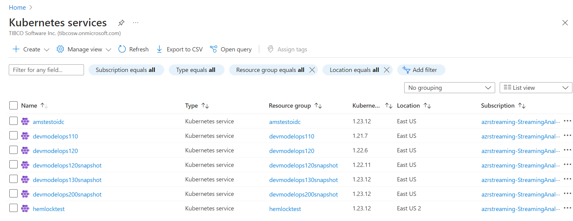Toggle the select-all checkbox in header
This screenshot has height=221, width=573.
13,105
